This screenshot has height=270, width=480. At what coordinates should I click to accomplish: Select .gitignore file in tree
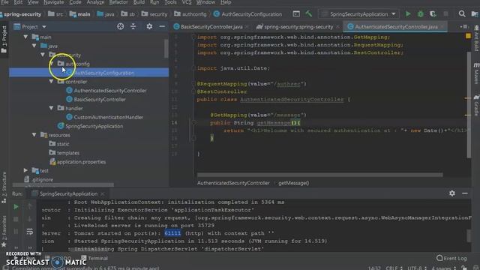42,180
